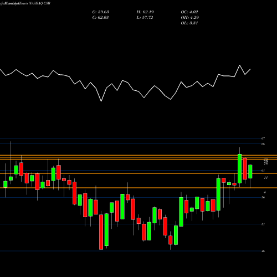Image resolution: width=277 pixels, height=277 pixels.
Task: Select the high price value H: 62.19
Action: click(145, 12)
